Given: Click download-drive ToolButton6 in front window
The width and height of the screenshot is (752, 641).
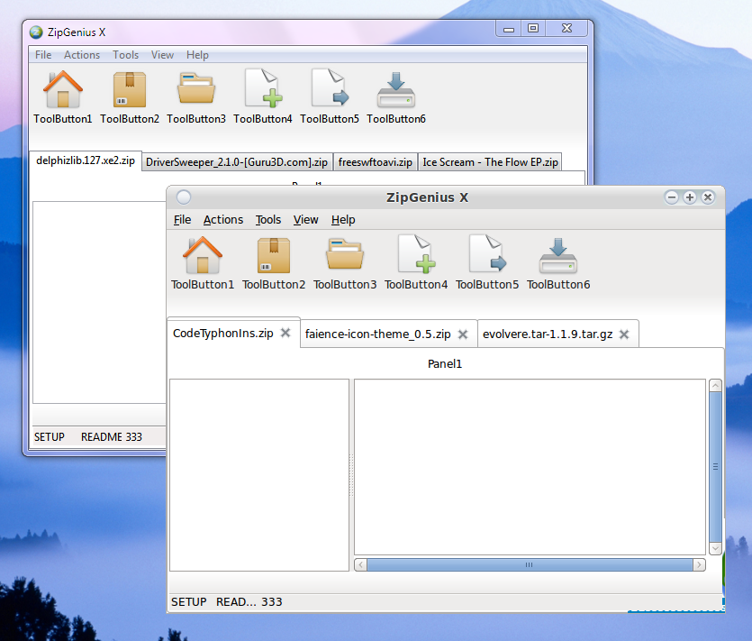Looking at the screenshot, I should pos(558,262).
